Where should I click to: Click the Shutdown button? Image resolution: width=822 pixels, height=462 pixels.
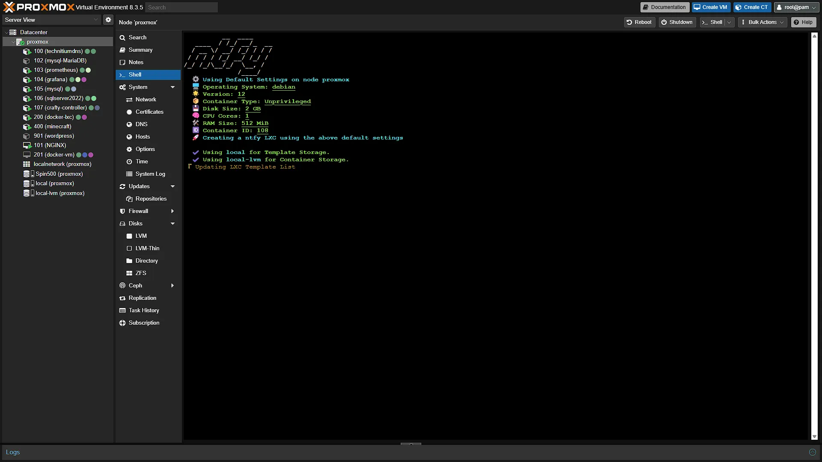tap(677, 22)
